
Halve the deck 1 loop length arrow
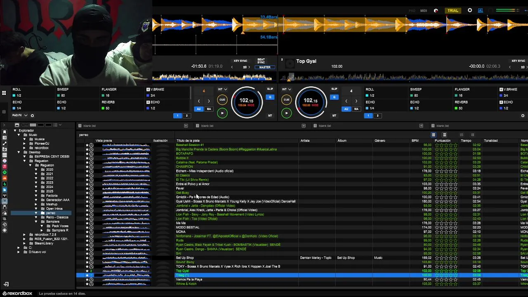199,101
